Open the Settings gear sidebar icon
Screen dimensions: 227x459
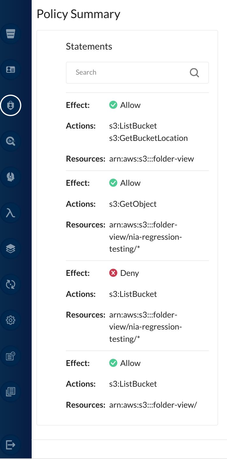tap(11, 320)
